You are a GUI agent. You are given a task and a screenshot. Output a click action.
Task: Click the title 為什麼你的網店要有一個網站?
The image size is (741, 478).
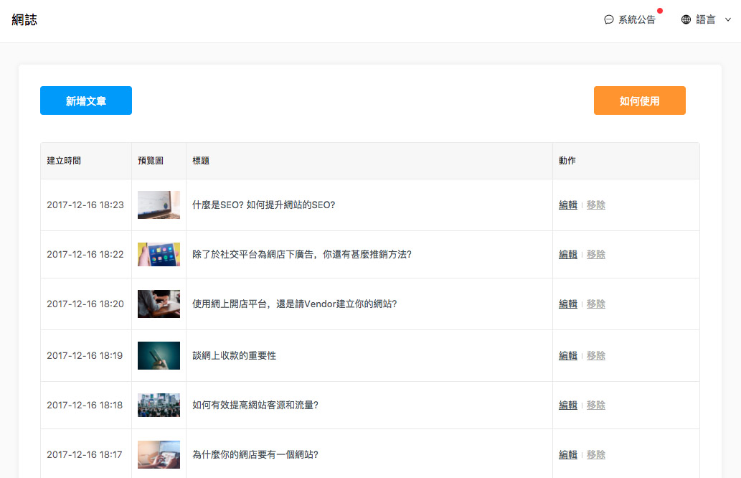click(255, 455)
